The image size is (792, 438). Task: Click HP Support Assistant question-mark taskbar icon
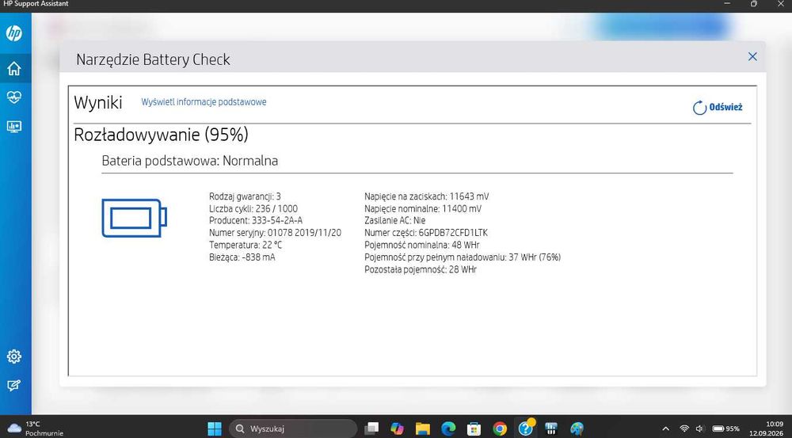525,428
